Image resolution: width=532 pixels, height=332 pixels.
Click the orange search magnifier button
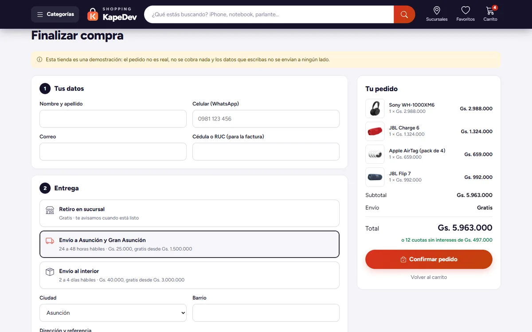[x=404, y=14]
